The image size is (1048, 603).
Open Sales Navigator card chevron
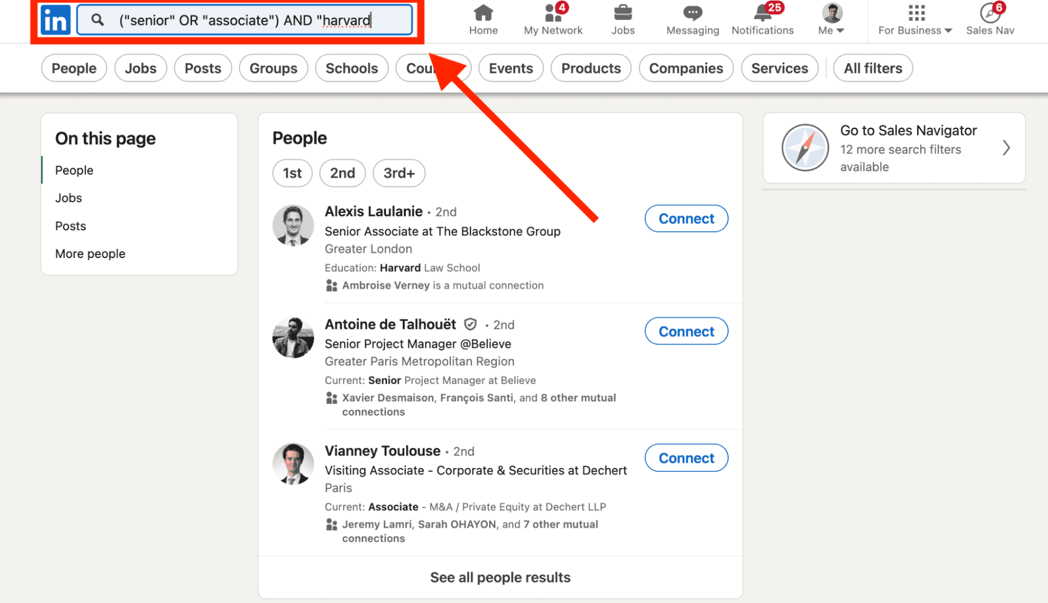[x=1006, y=148]
